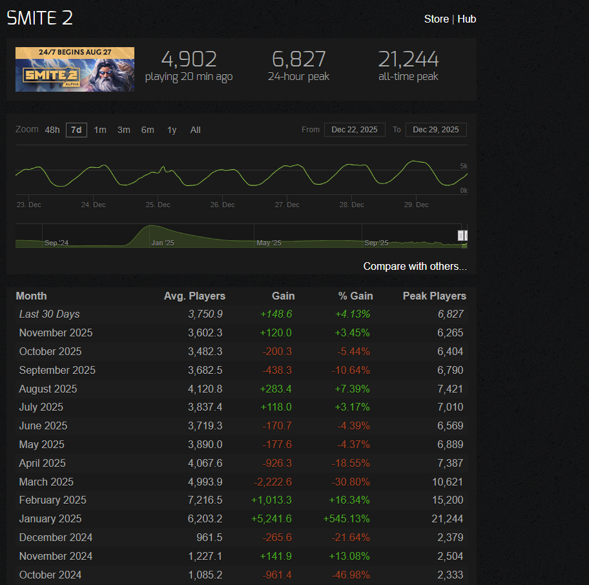Grab the navigator range handle at right end
The height and width of the screenshot is (585, 589).
466,236
